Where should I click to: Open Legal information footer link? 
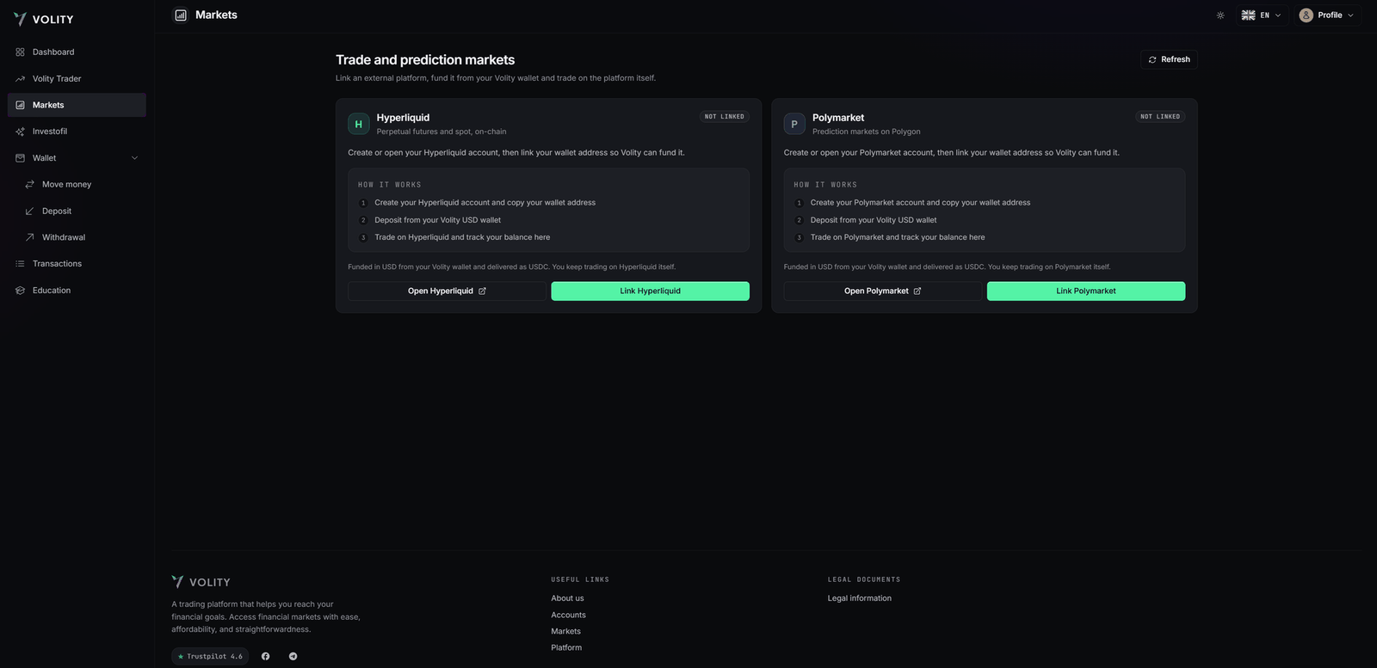tap(860, 598)
